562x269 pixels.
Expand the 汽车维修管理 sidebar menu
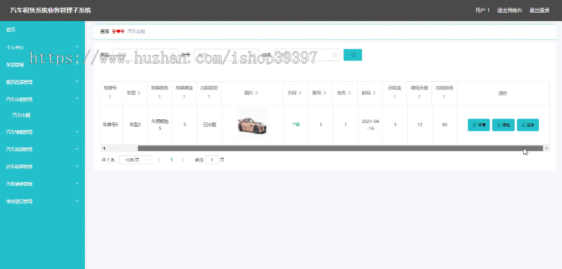pos(42,183)
